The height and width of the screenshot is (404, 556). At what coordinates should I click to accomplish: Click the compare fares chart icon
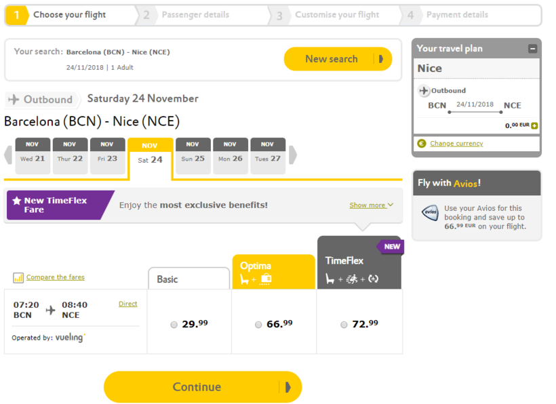(x=18, y=278)
